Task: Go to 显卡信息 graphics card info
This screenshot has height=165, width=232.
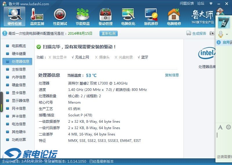Action: (x=19, y=93)
